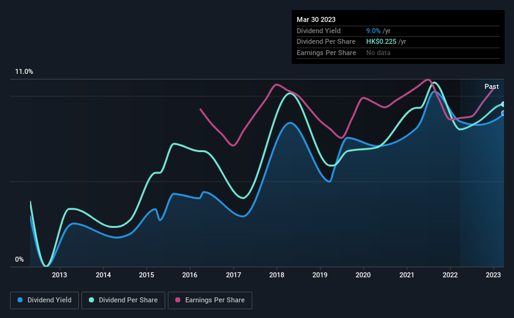Screen dimensions: 514x318
Task: Select the 2018 x-axis label
Action: 277,275
